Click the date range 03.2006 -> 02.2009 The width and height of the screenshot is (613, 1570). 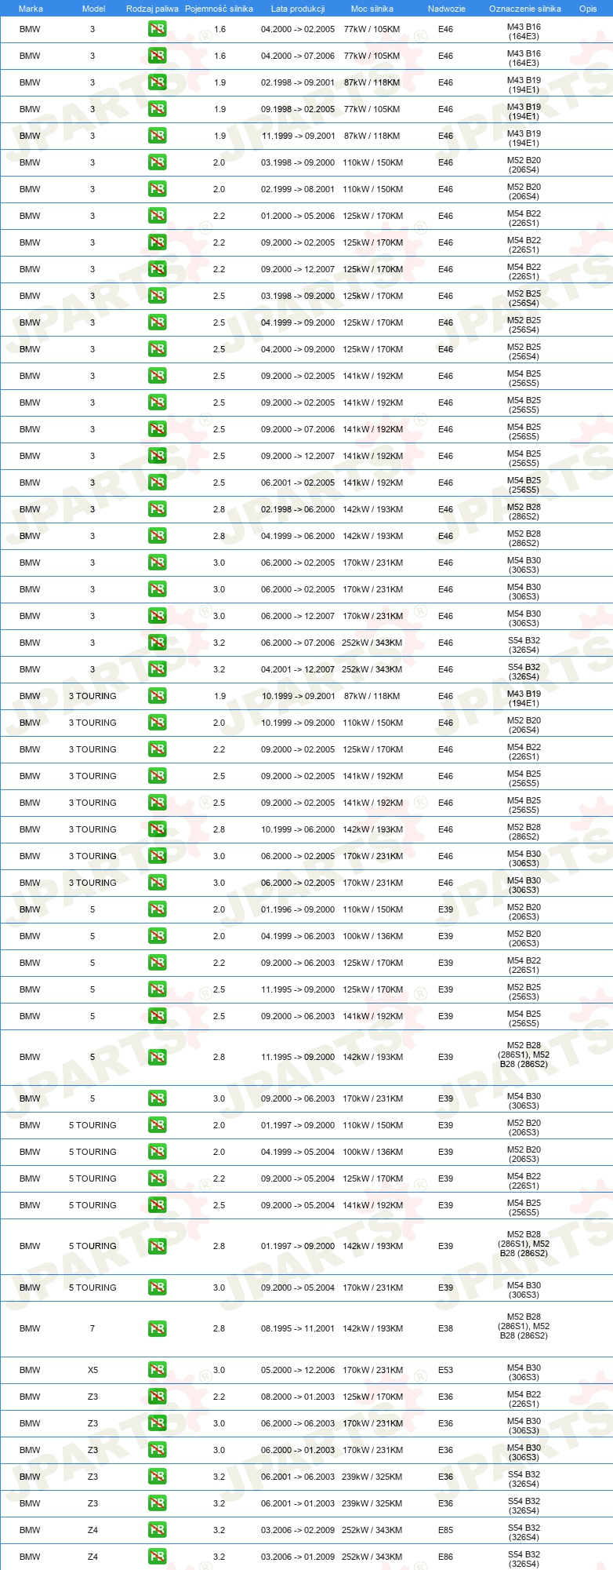[298, 1530]
